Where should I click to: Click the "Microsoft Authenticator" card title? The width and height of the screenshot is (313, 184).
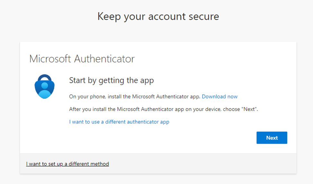click(x=82, y=59)
